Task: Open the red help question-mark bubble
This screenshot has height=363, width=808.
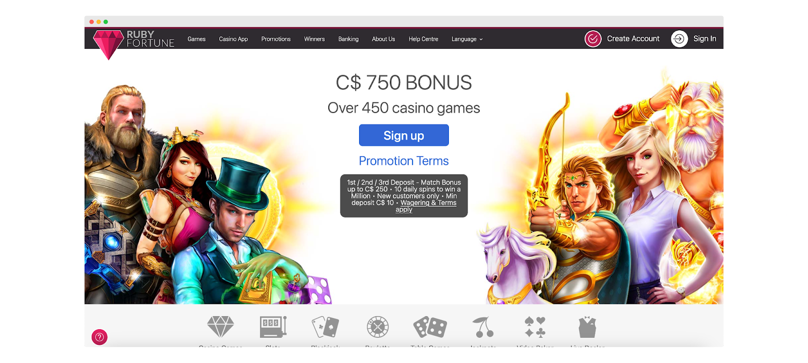Action: point(99,337)
